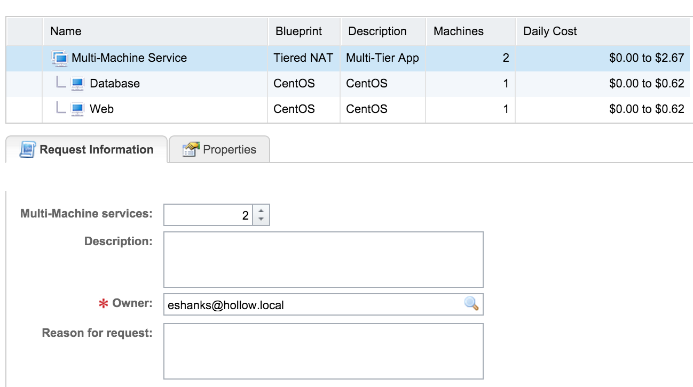Click the Owner search magnifier icon
Screen dimensions: 693x387
coord(471,304)
